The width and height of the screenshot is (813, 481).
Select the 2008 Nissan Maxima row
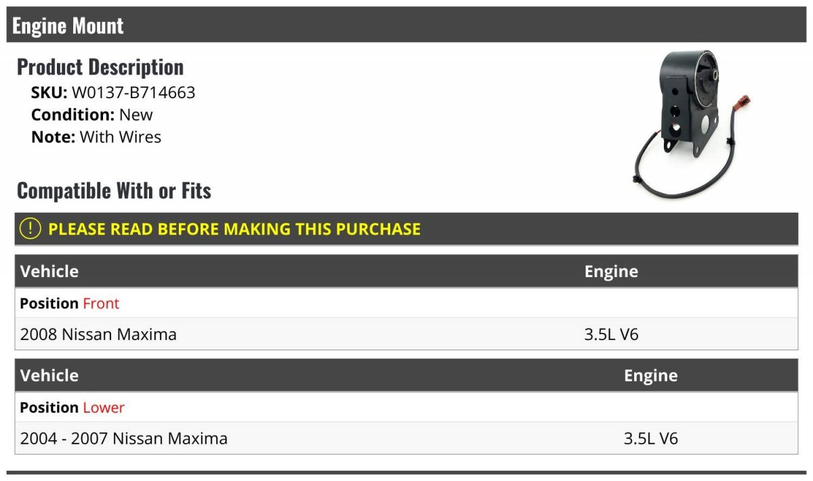(406, 334)
